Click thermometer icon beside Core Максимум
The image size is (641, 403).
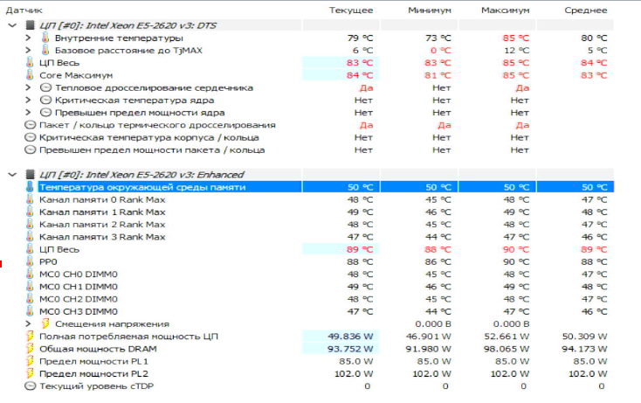pos(30,75)
